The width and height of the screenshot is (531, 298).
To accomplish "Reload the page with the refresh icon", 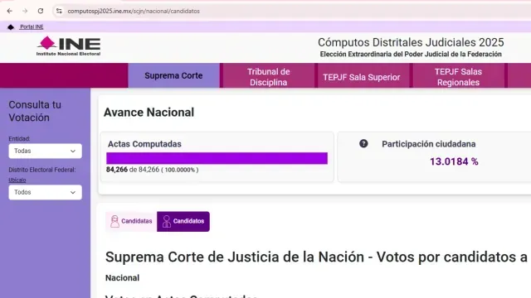I will pos(41,11).
